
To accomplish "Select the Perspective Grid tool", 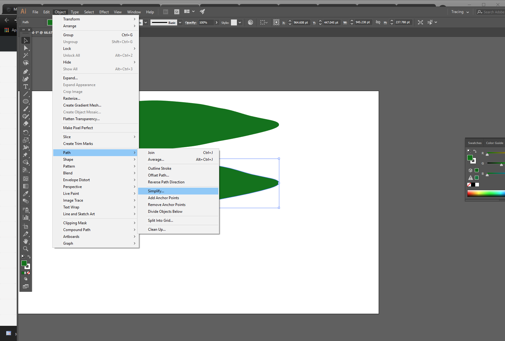I will (26, 170).
